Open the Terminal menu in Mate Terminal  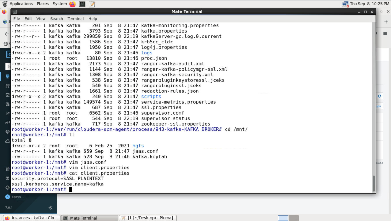[x=76, y=19]
